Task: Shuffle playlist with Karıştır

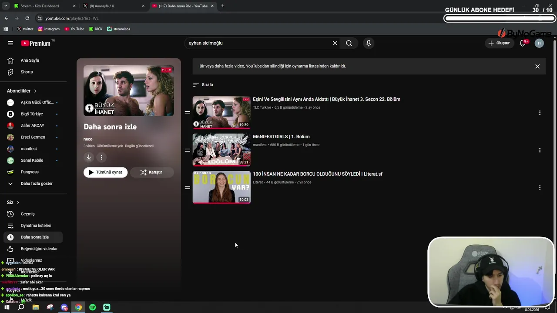Action: [x=152, y=172]
